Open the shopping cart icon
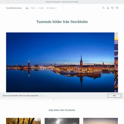This screenshot has height=124, width=124. (x=117, y=8)
